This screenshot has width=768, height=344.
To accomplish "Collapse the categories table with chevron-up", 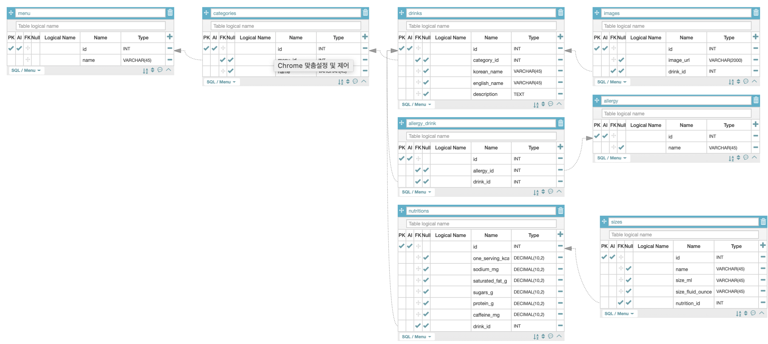I will (x=364, y=81).
